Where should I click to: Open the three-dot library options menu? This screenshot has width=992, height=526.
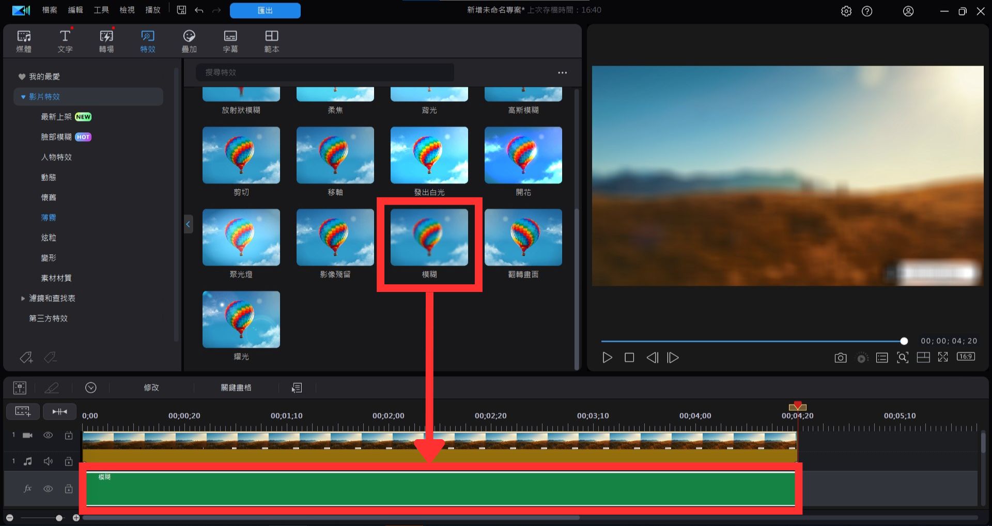coord(563,73)
